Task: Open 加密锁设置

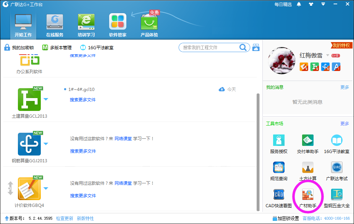Action: coord(286,218)
